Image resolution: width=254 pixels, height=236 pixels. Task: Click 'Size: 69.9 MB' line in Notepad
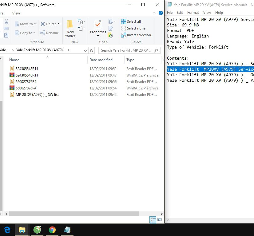pos(183,25)
